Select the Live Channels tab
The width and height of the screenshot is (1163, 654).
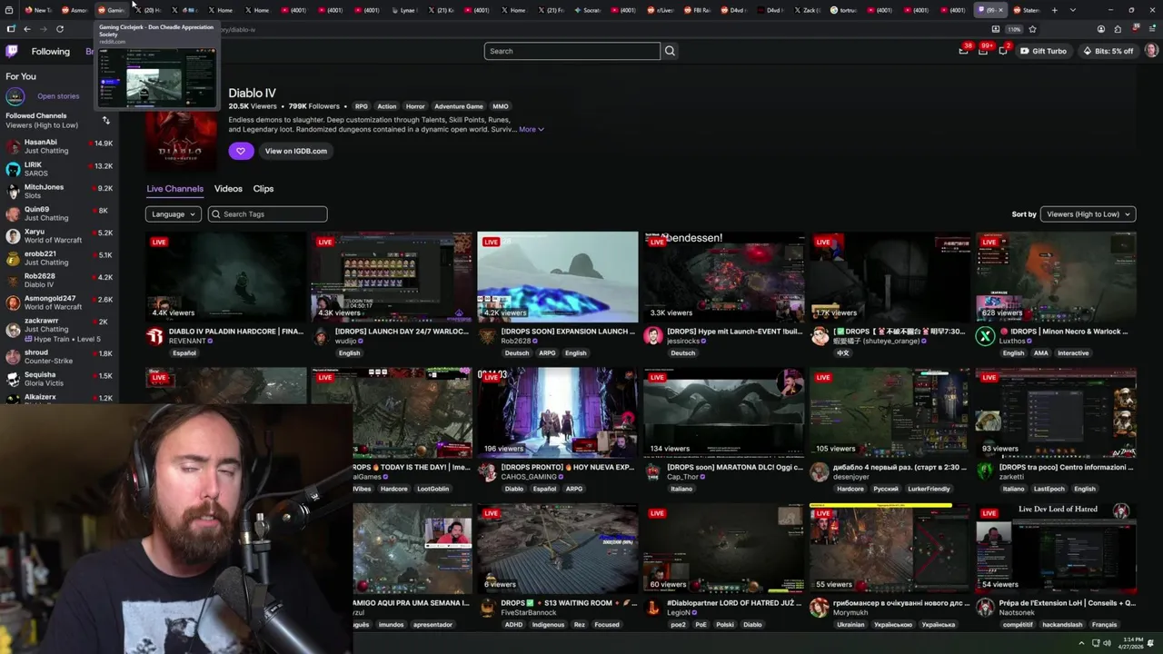click(174, 189)
